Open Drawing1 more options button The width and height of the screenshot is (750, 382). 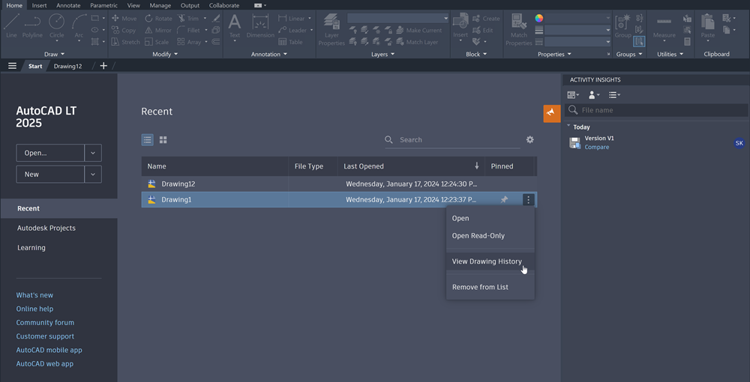pyautogui.click(x=528, y=199)
